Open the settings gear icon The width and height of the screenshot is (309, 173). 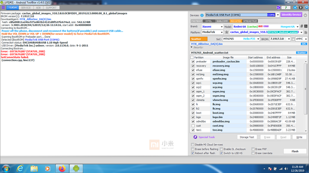coord(307,8)
